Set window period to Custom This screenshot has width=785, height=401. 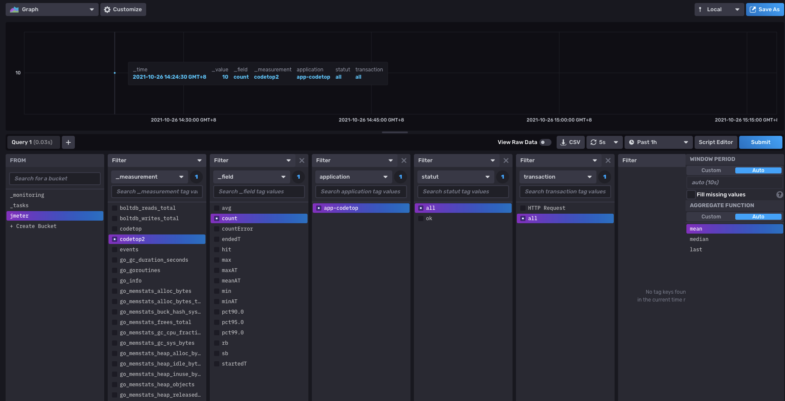click(711, 170)
